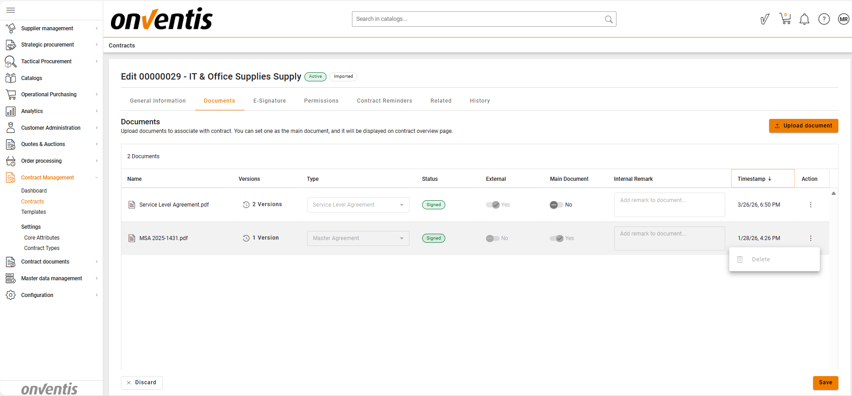
Task: Open the shopping cart icon
Action: pyautogui.click(x=785, y=19)
